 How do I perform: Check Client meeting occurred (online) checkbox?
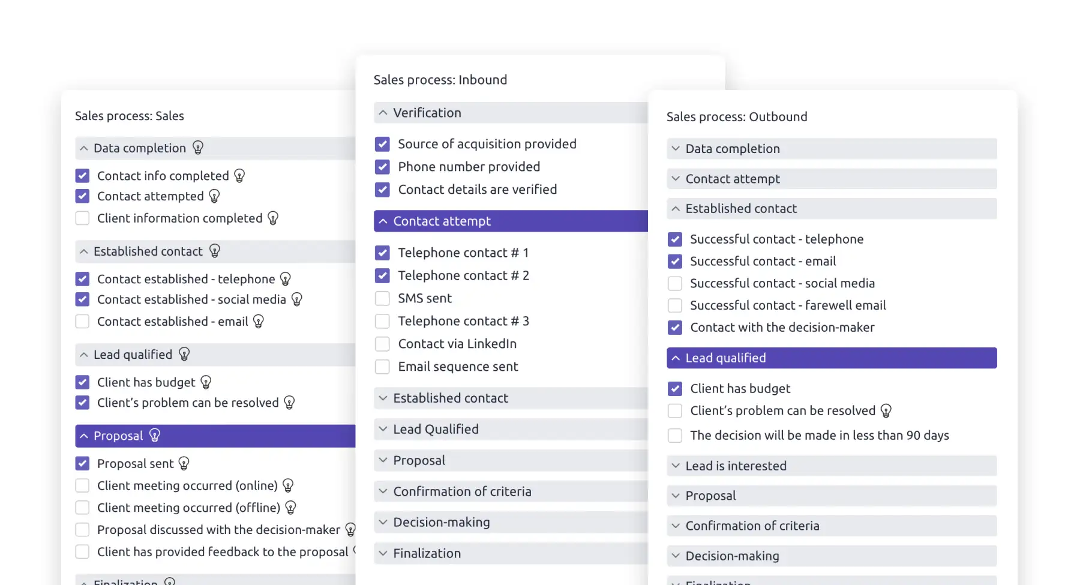(x=82, y=485)
